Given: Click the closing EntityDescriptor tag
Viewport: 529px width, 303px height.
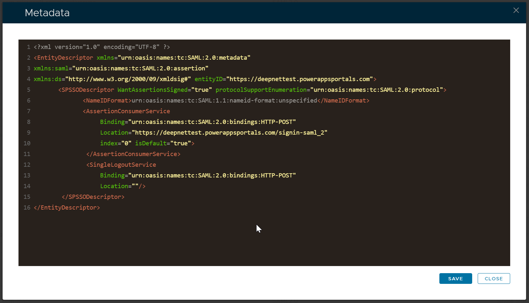Looking at the screenshot, I should pyautogui.click(x=67, y=208).
